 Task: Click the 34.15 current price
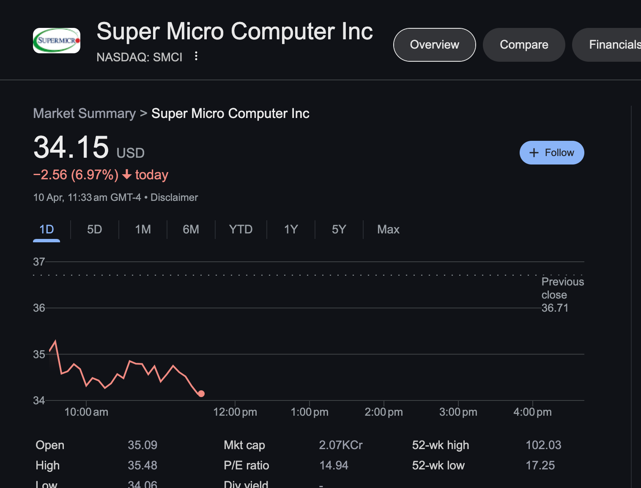tap(71, 147)
